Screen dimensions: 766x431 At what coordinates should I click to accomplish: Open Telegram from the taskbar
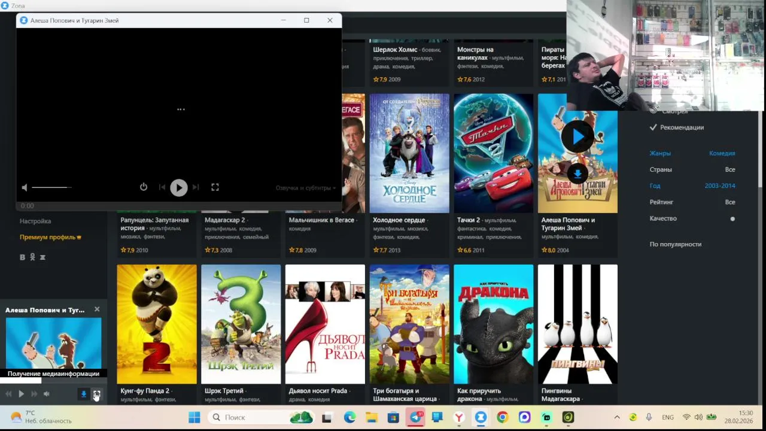415,417
